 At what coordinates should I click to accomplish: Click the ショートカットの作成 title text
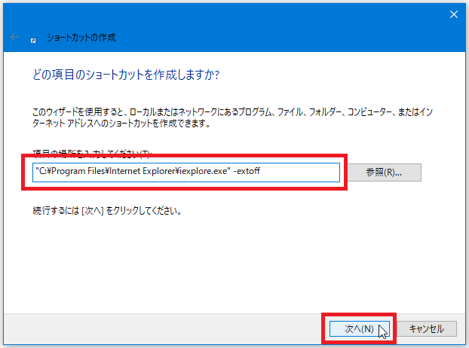pyautogui.click(x=81, y=37)
